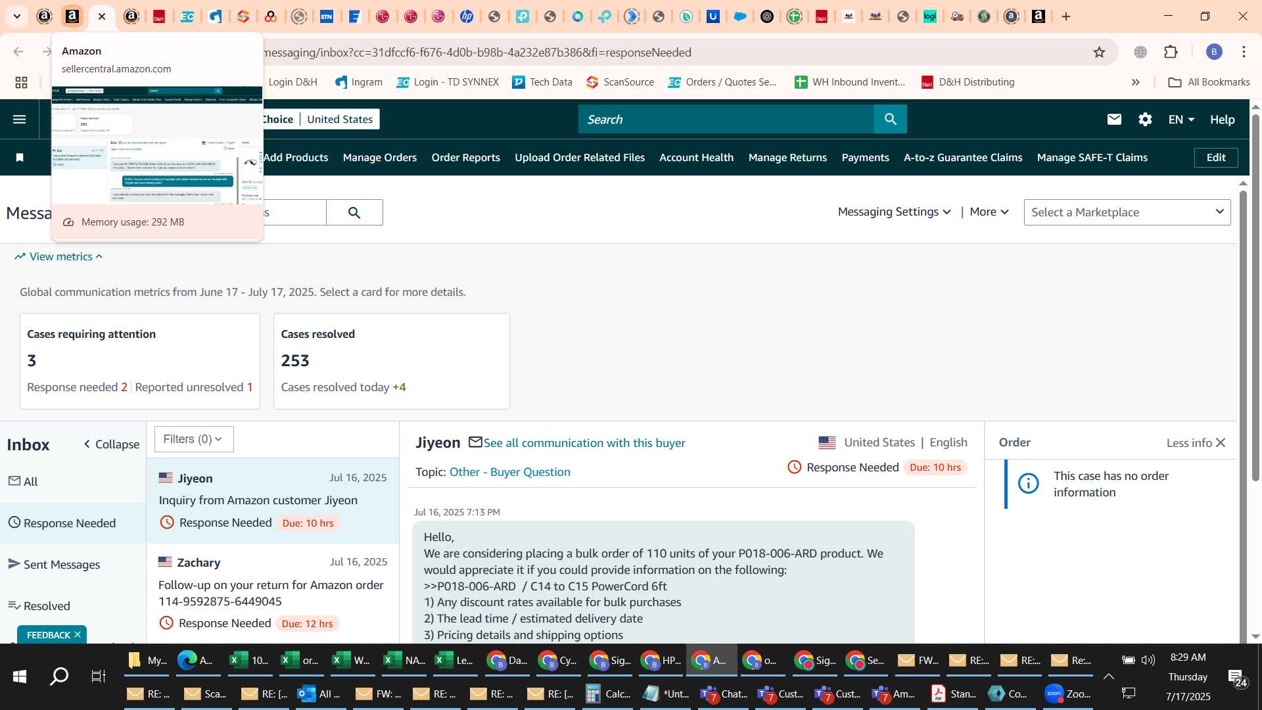This screenshot has width=1262, height=710.
Task: Click the browser address bar URL
Action: tap(477, 52)
